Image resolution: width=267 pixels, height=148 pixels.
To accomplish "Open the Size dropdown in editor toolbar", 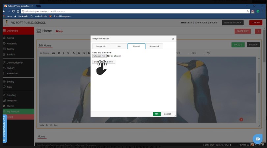I will coord(198,53).
